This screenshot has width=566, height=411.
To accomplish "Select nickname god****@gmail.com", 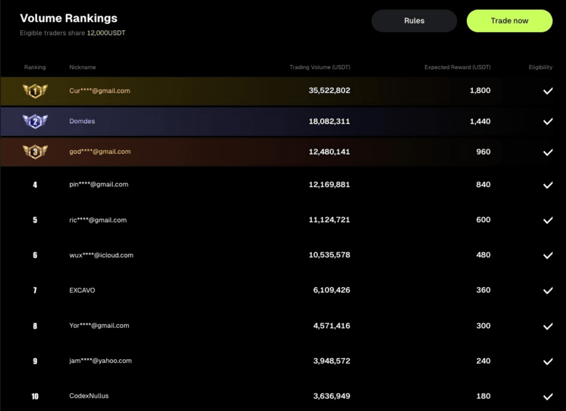I will (100, 151).
